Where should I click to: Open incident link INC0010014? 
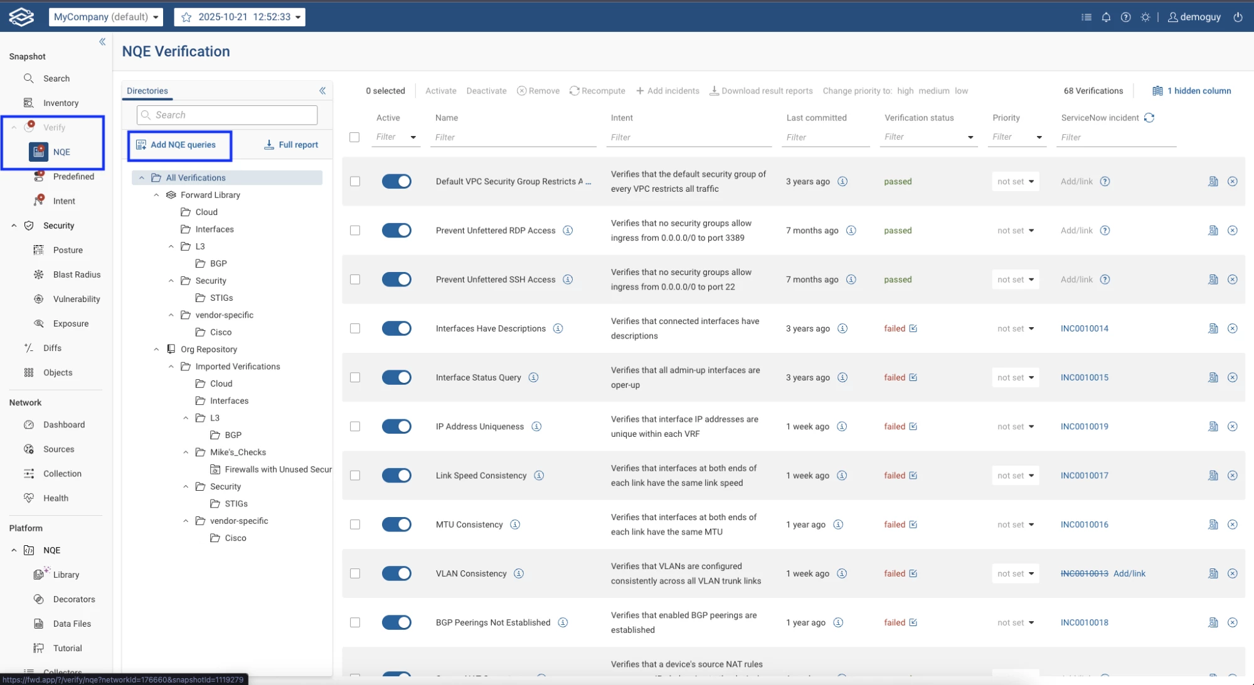(1084, 328)
